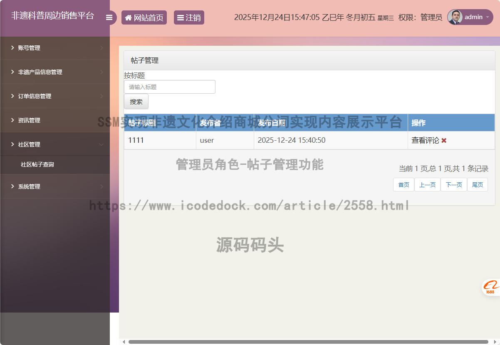This screenshot has width=500, height=345.
Task: Click the title search input field
Action: click(x=170, y=87)
